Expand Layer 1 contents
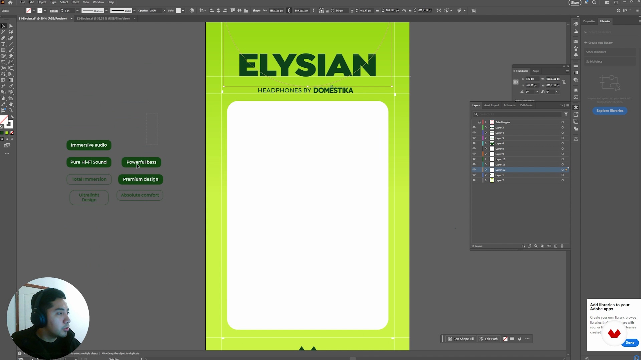641x360 pixels. click(486, 175)
